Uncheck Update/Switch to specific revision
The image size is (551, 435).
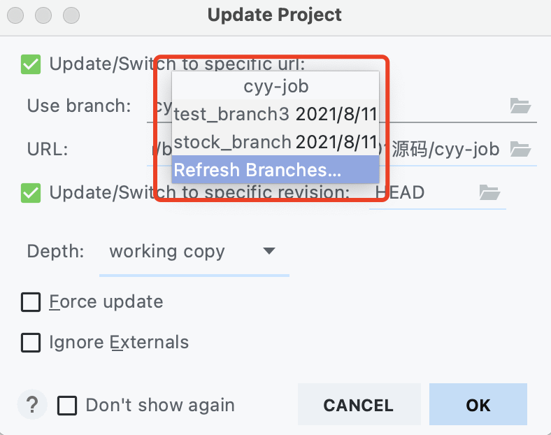(31, 193)
